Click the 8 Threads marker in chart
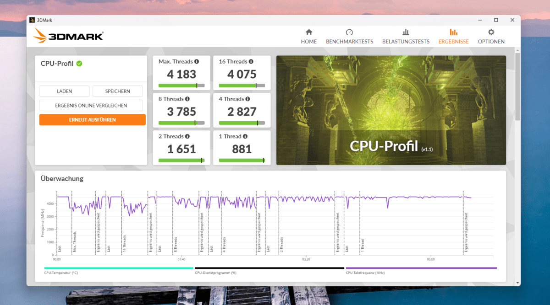 point(176,245)
